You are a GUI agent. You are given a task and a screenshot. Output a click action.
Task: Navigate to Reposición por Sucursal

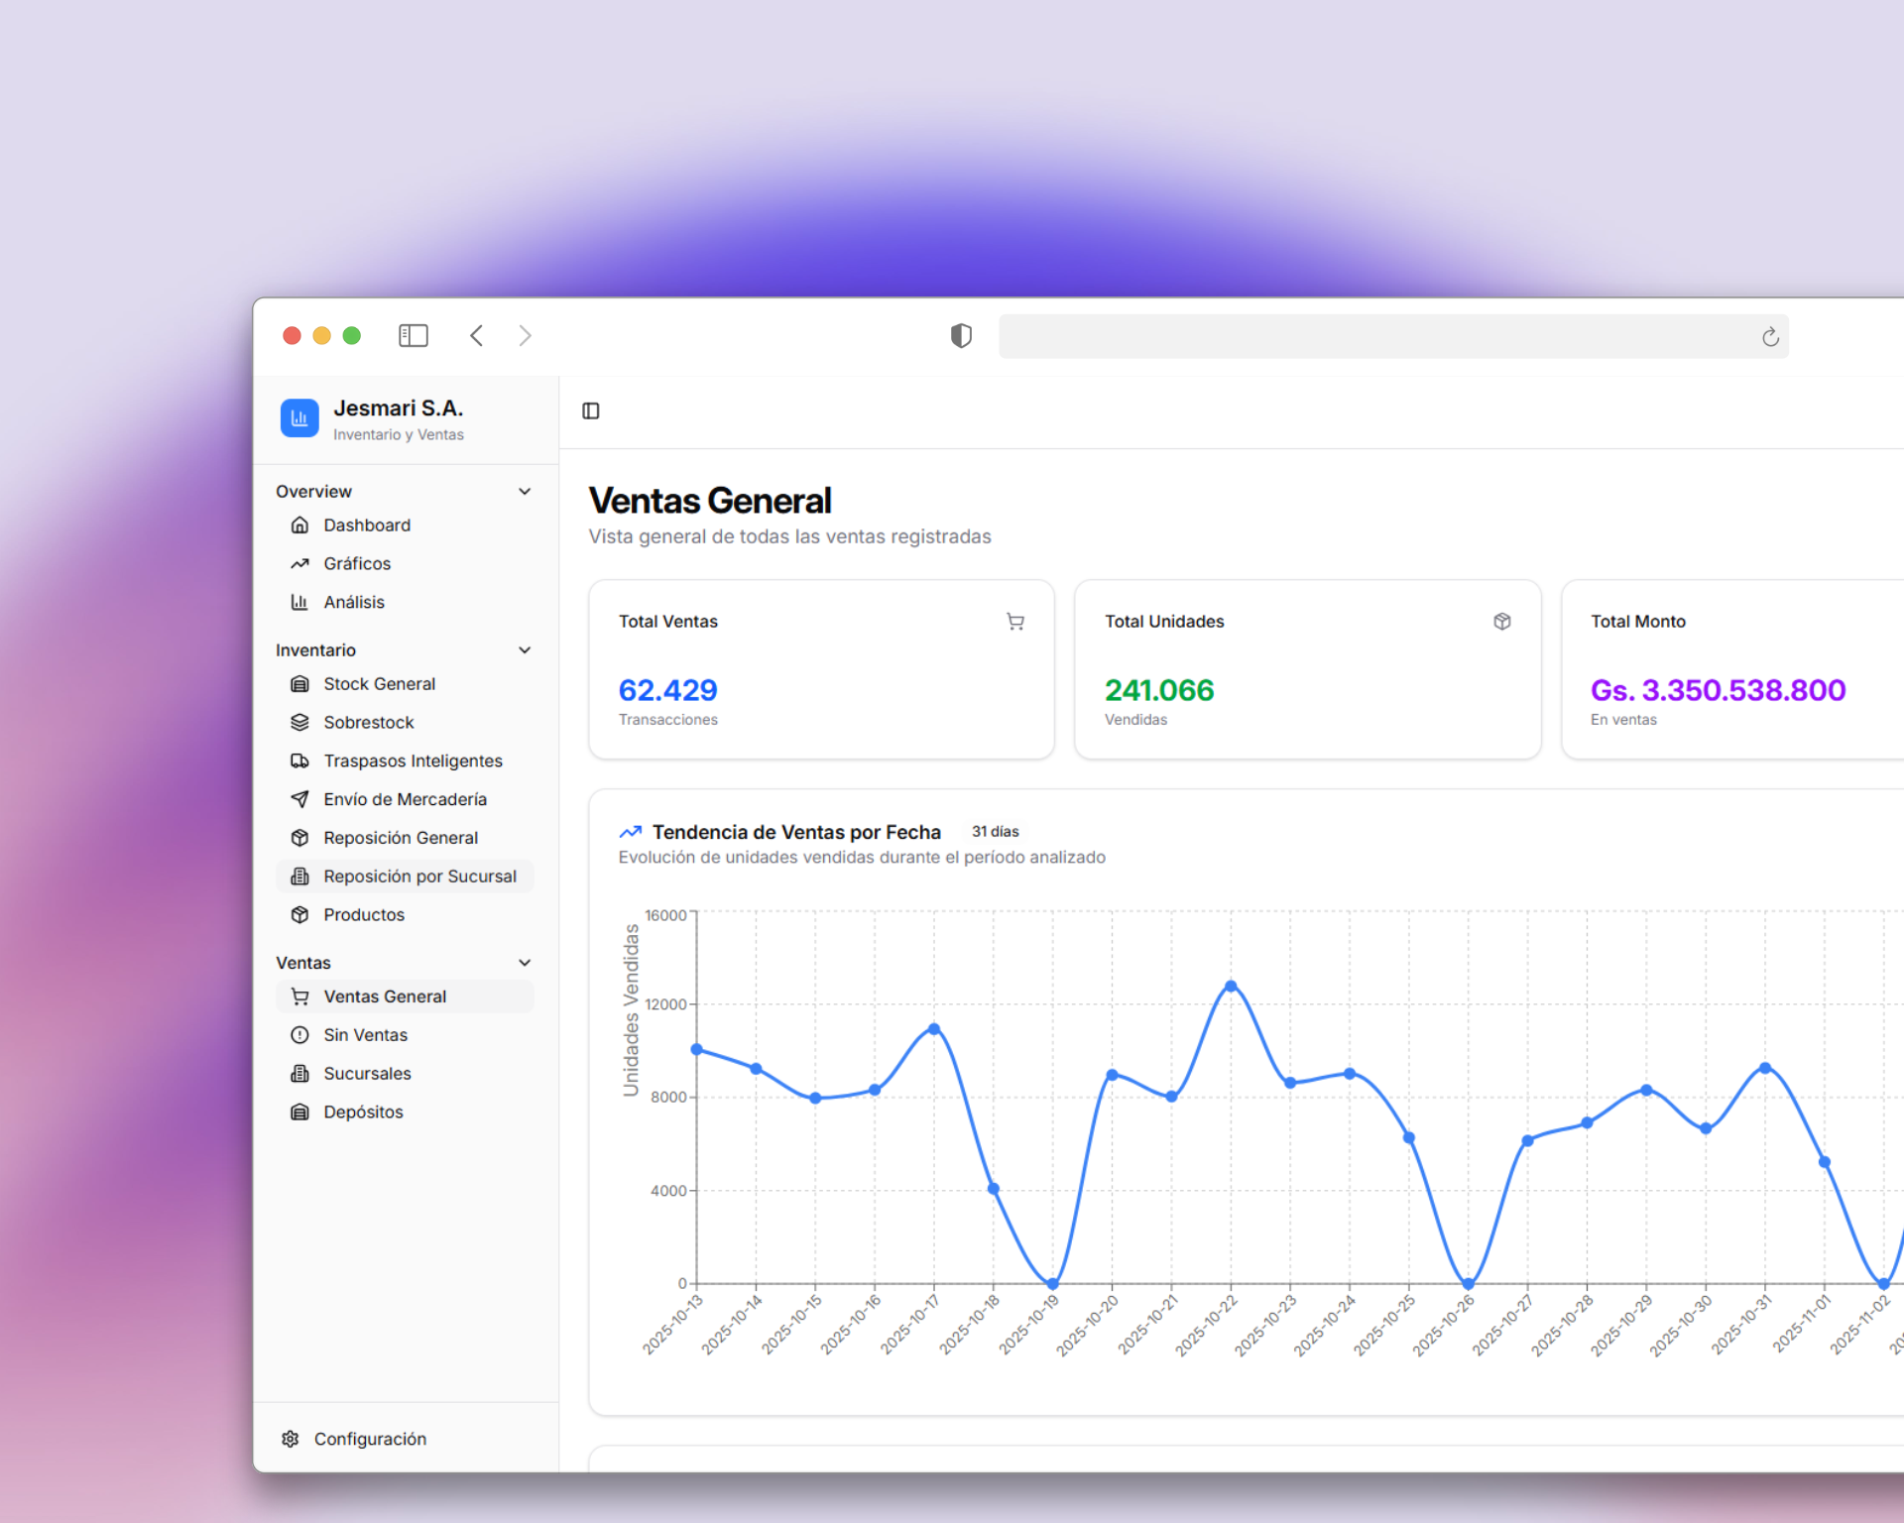tap(418, 877)
